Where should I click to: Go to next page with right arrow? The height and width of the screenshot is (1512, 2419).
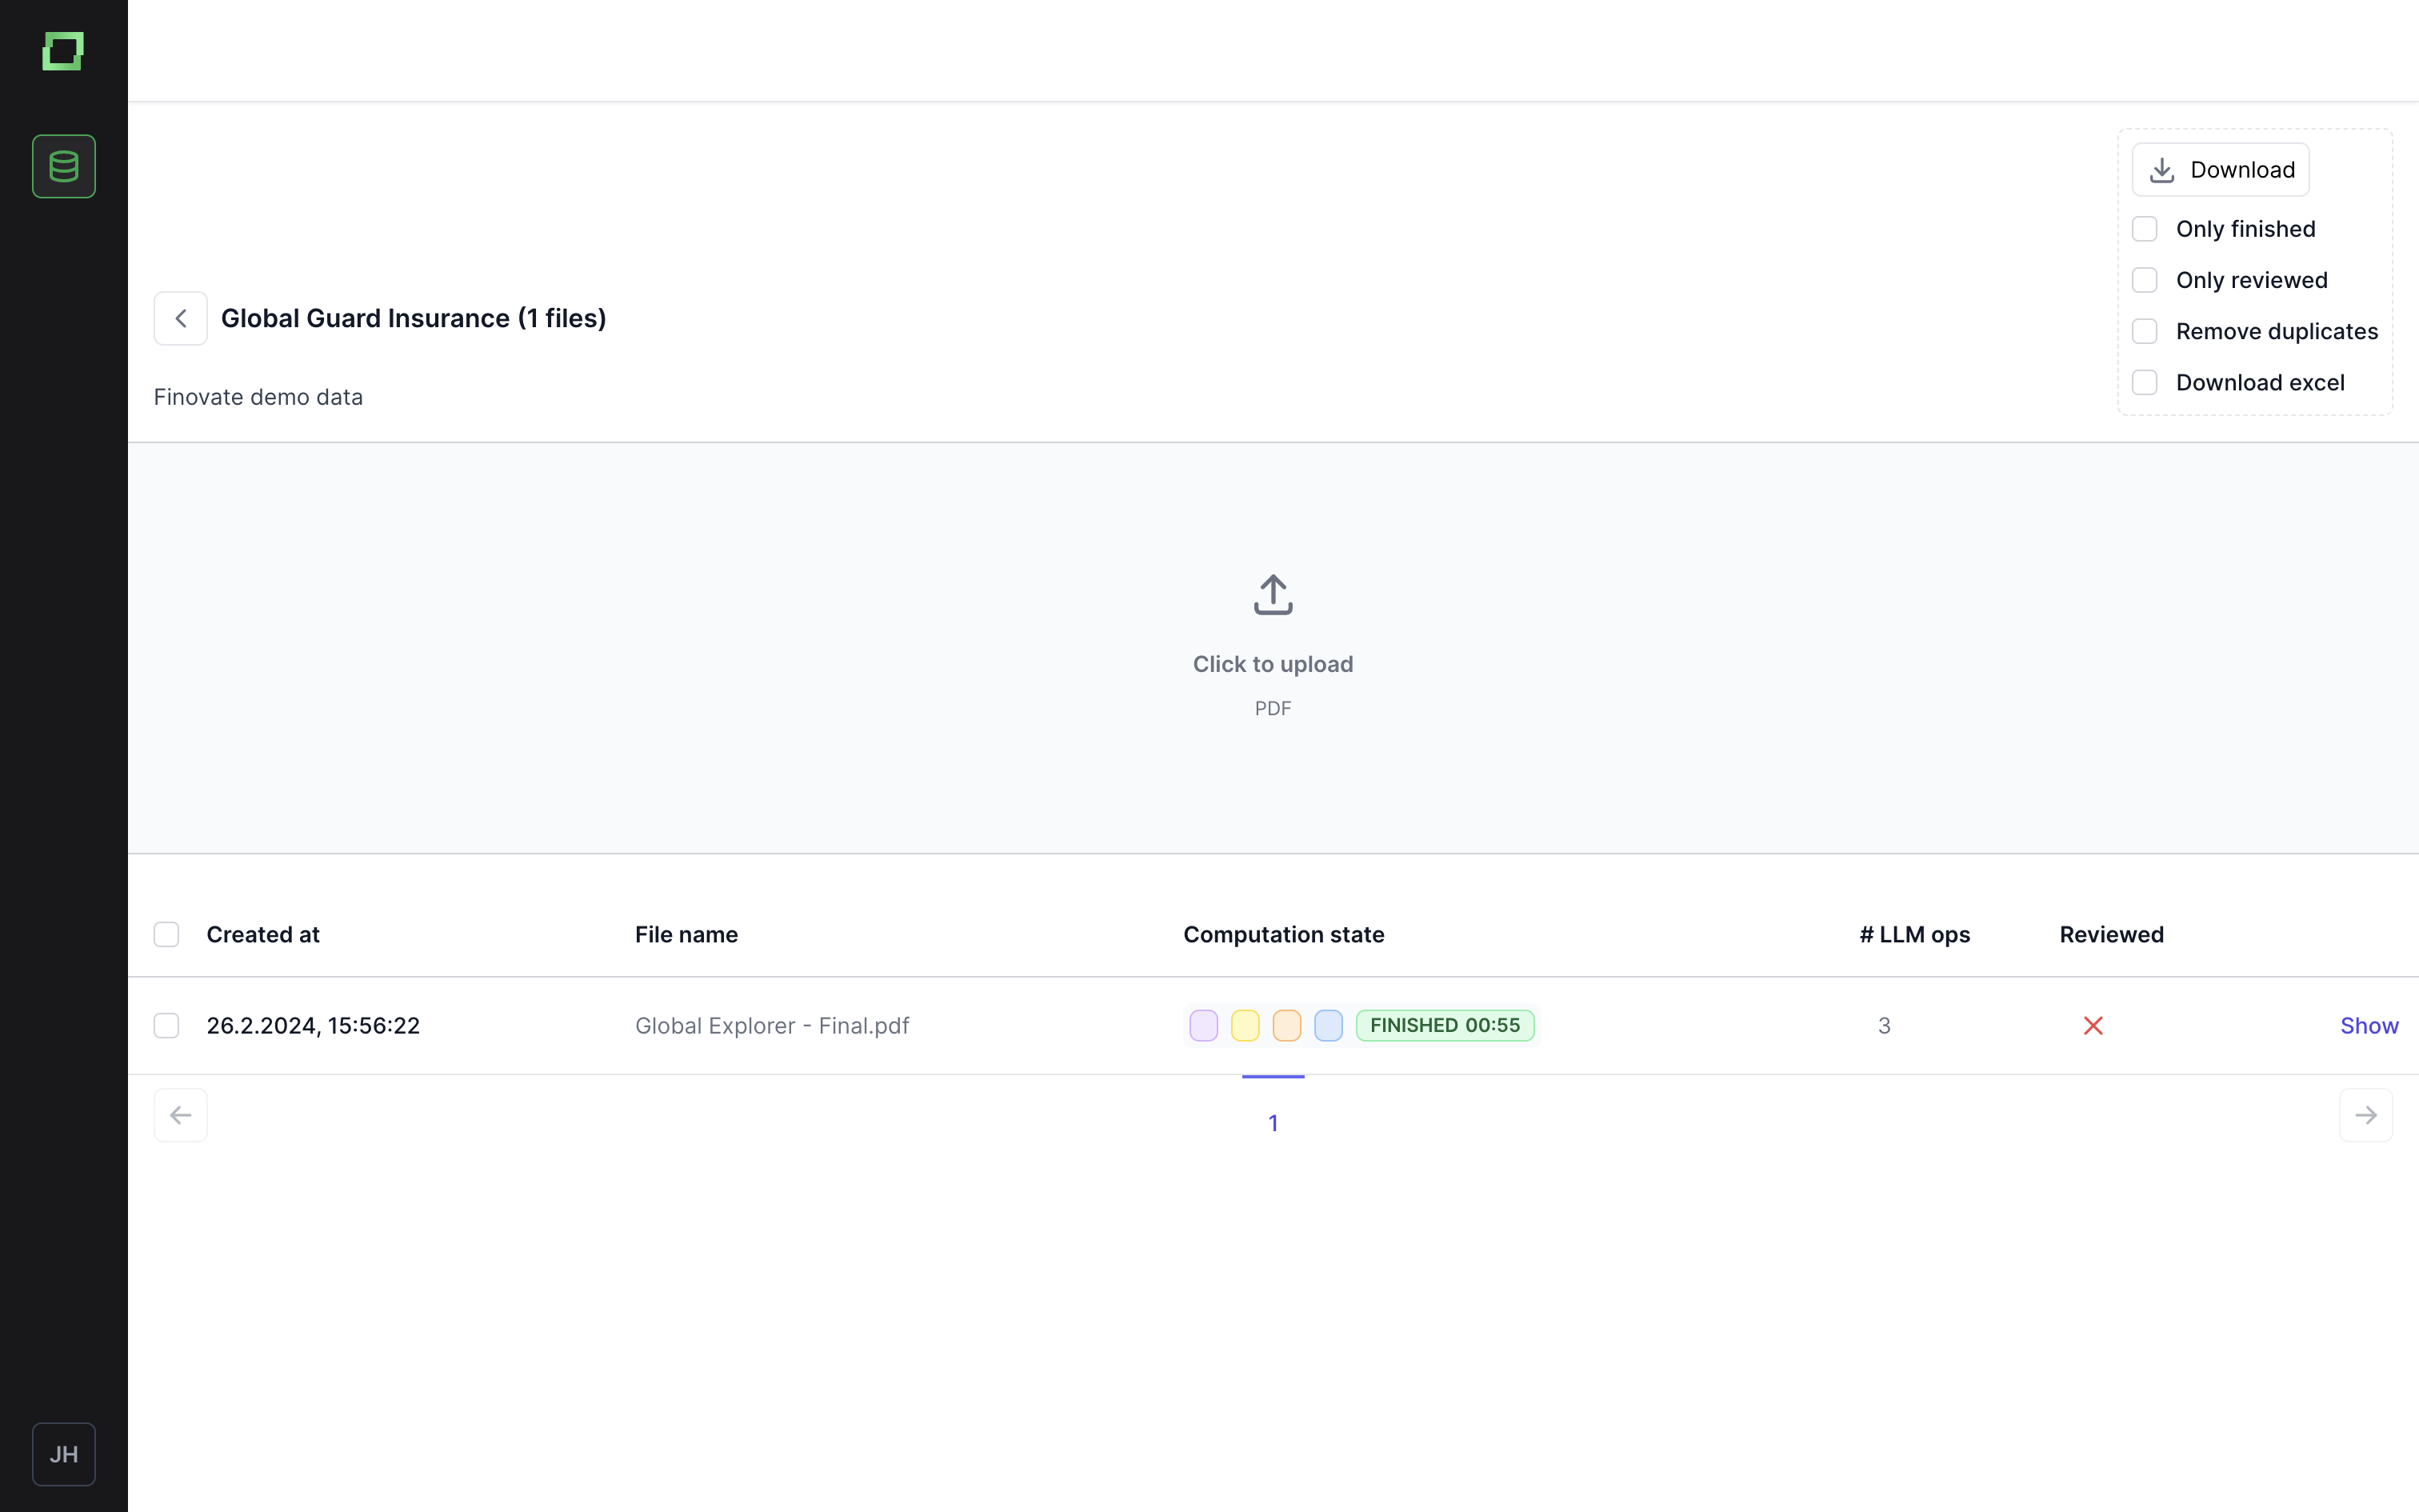tap(2365, 1115)
